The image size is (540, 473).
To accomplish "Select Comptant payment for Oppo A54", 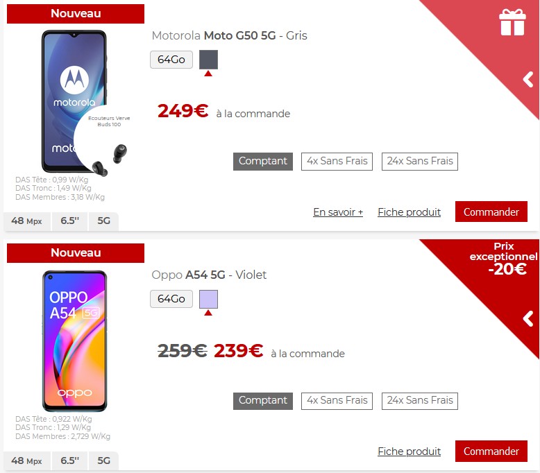I will [263, 401].
